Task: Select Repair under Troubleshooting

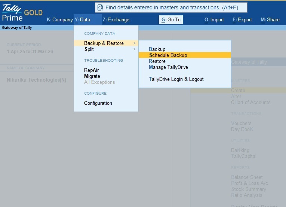Action: point(92,70)
